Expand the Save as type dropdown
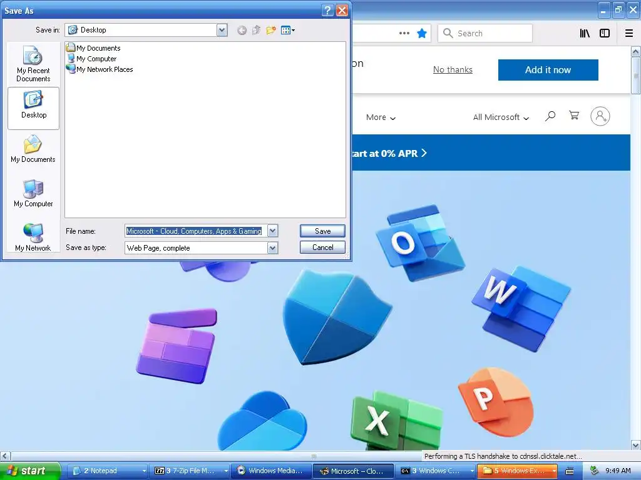The width and height of the screenshot is (641, 480). click(273, 247)
